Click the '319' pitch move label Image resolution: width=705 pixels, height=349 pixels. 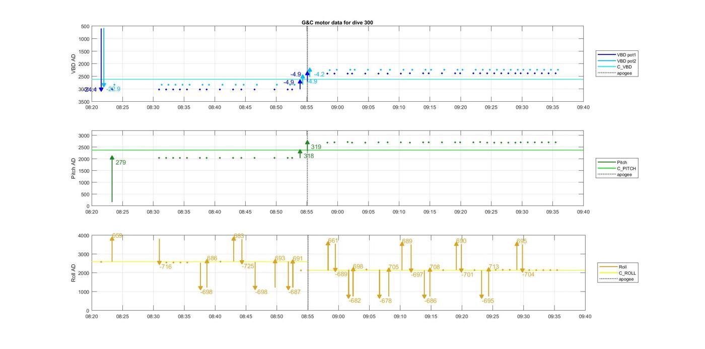tap(316, 147)
